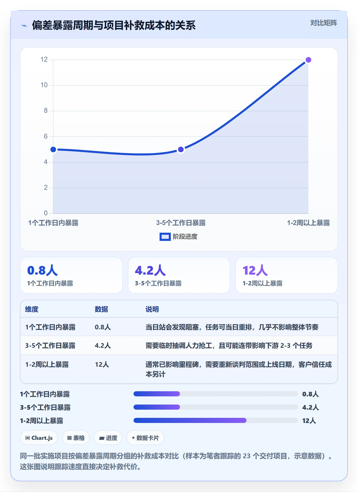
Task: Open the 0.8人 data card
Action: (71, 275)
